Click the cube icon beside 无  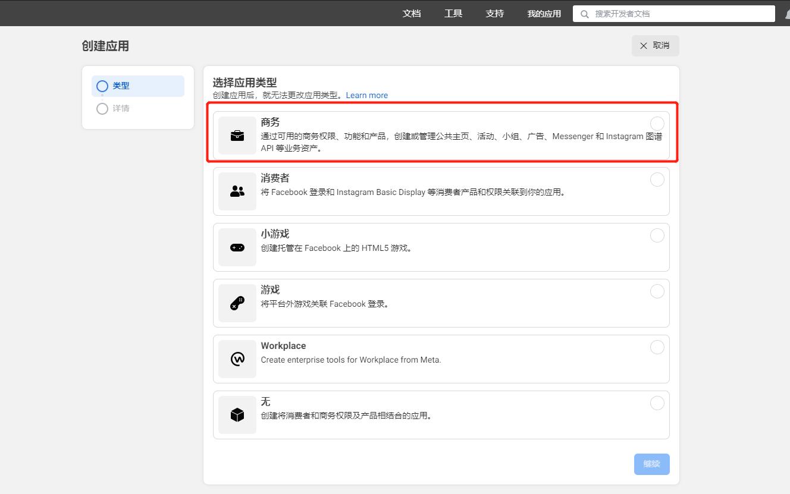(x=237, y=415)
